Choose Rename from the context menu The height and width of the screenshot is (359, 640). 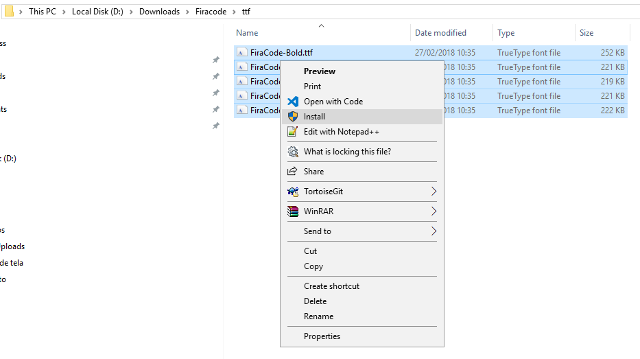(362, 316)
